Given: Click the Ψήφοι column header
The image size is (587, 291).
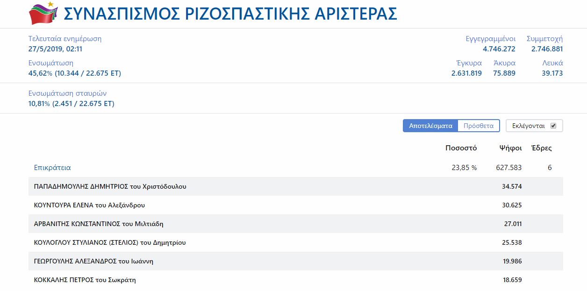Looking at the screenshot, I should coord(510,148).
